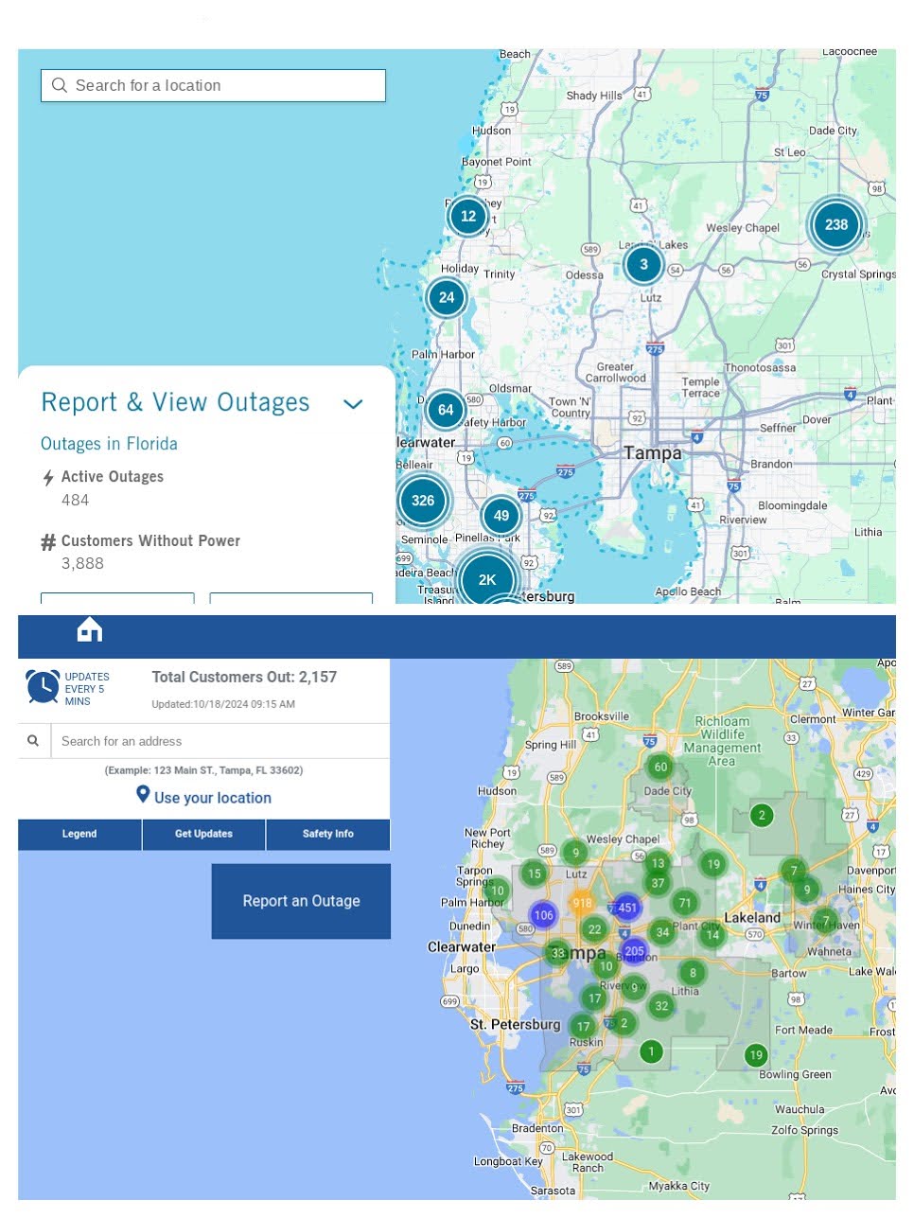This screenshot has width=914, height=1218.
Task: Click the magnifier icon beside address search
Action: click(33, 741)
